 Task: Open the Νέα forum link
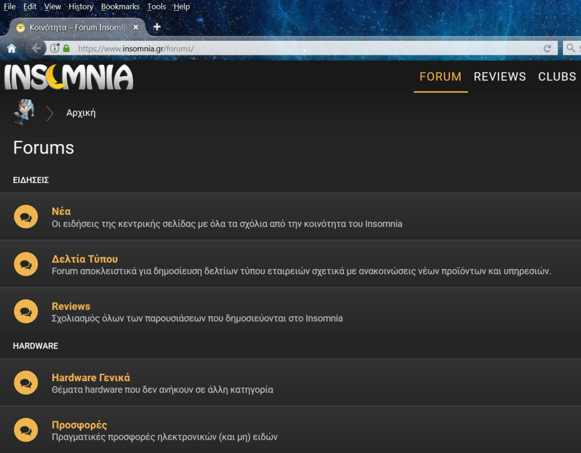click(61, 211)
